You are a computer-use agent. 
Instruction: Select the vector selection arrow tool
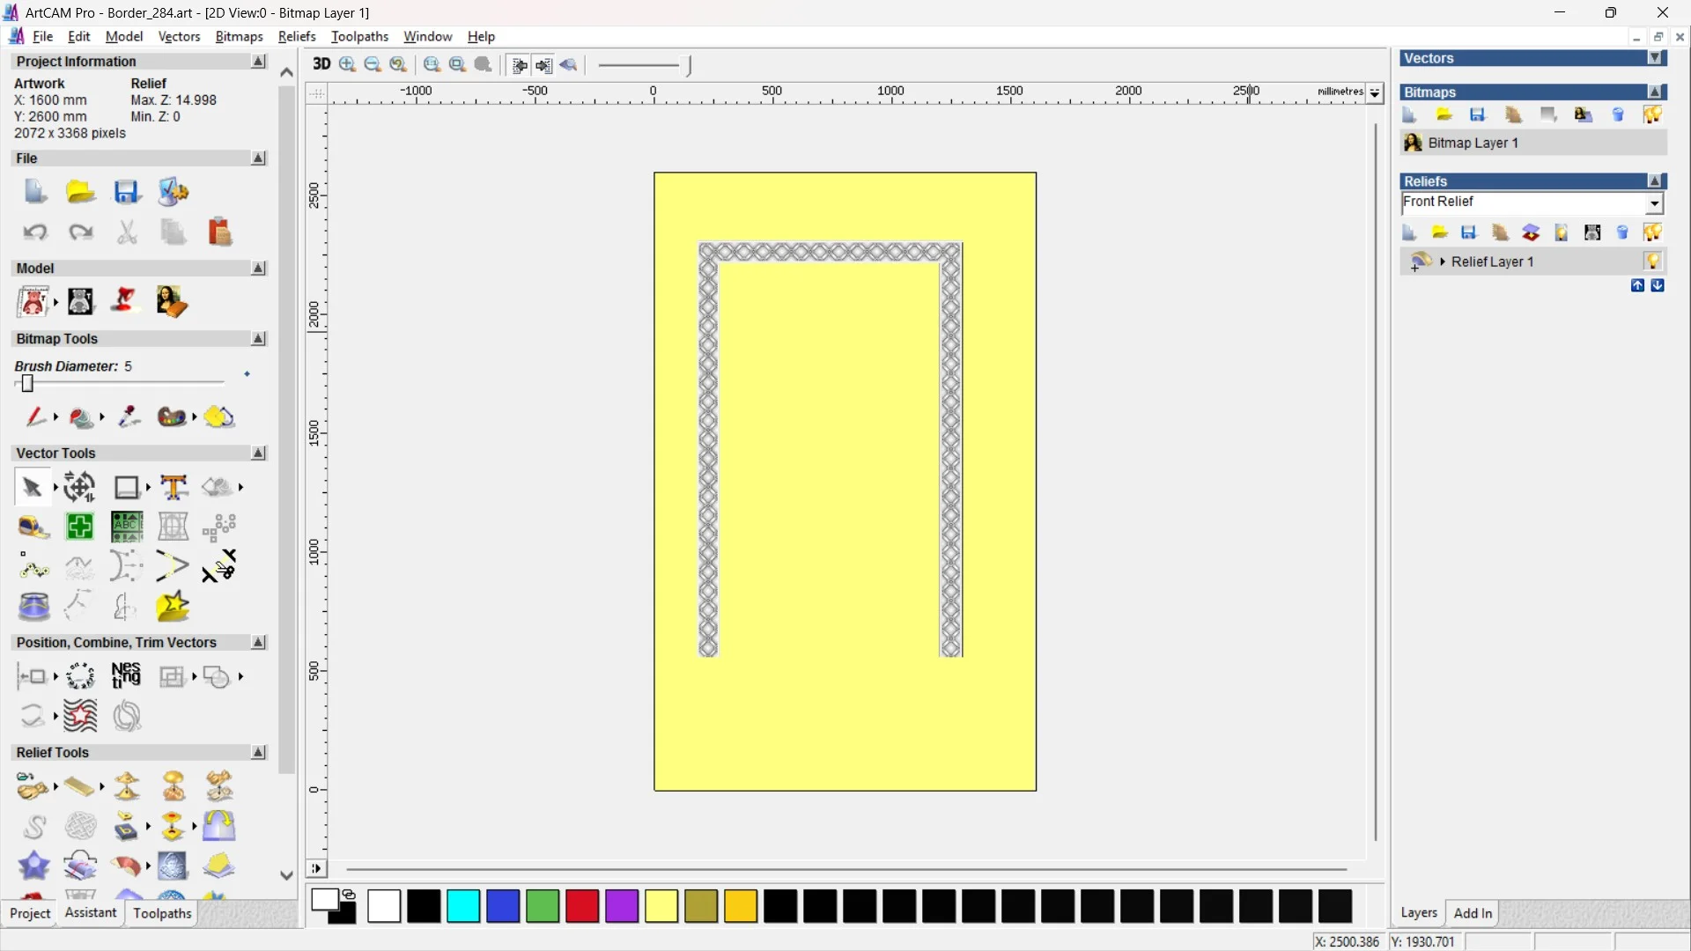pyautogui.click(x=32, y=487)
